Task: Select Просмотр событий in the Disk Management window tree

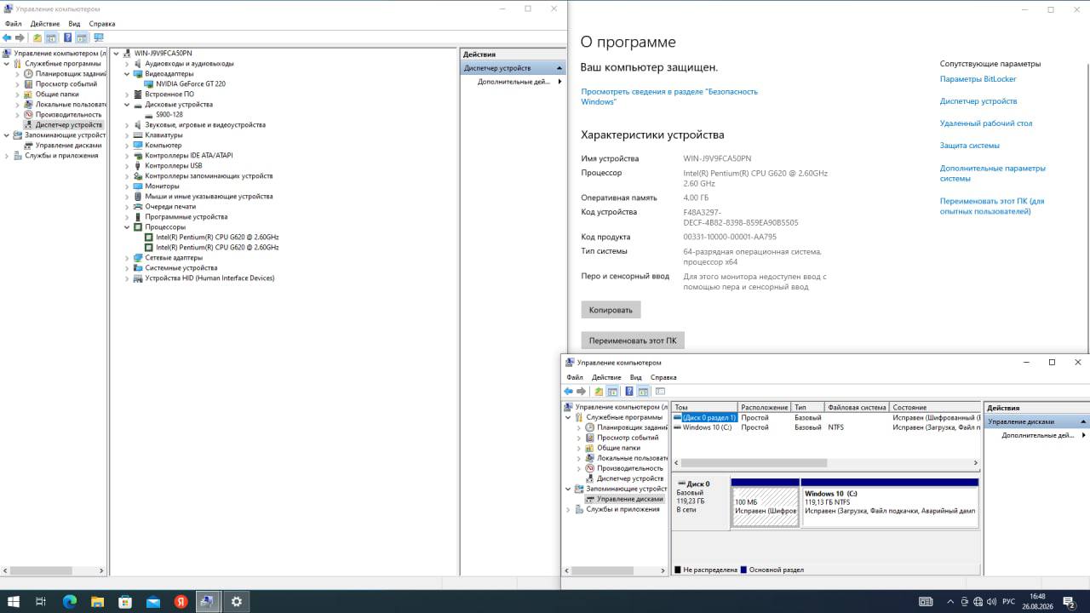Action: coord(629,438)
